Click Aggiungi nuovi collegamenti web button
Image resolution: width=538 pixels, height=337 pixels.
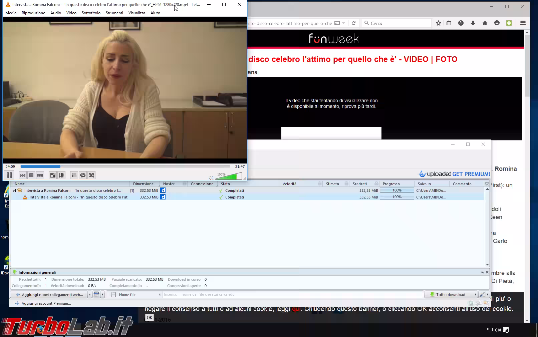(49, 295)
